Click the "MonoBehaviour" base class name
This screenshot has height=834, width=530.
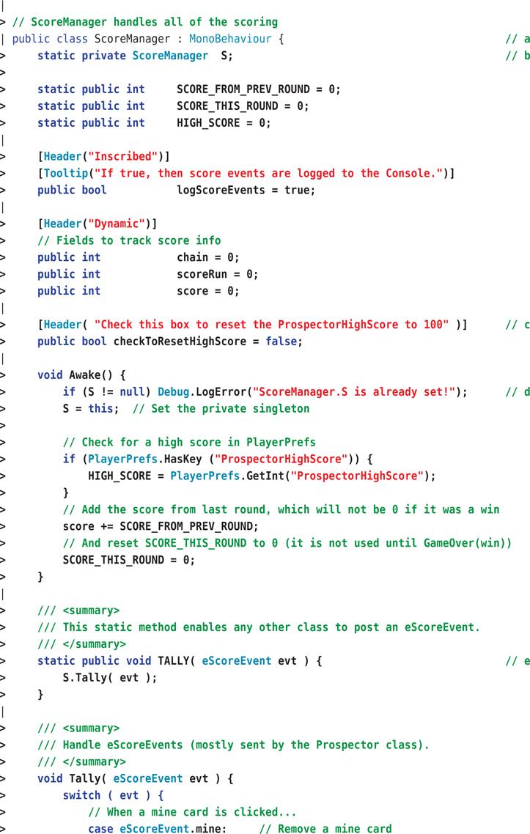230,39
